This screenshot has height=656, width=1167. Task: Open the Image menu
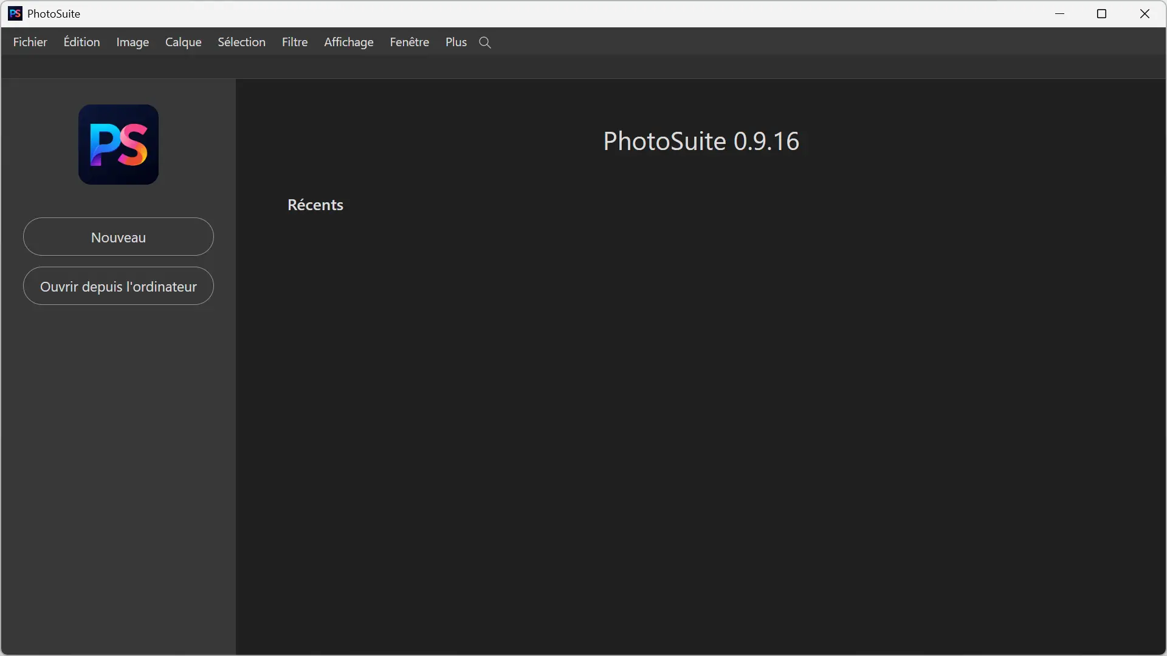(x=133, y=42)
